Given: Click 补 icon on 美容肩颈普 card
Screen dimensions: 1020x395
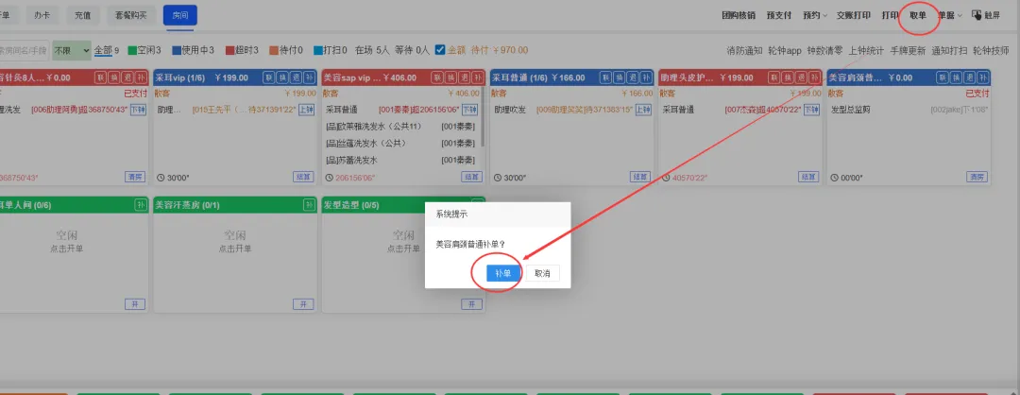Looking at the screenshot, I should [983, 77].
